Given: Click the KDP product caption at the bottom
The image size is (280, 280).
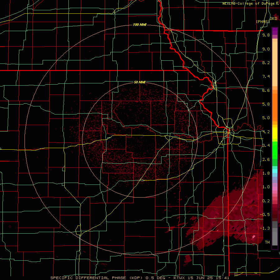Looking at the screenshot, I should [x=140, y=278].
